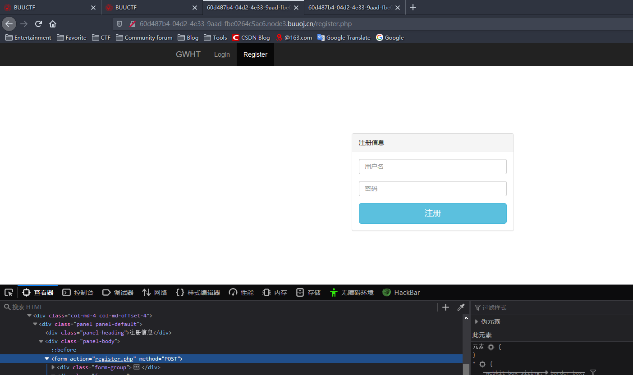
Task: Select the eyedropper color picker in devtools
Action: [461, 307]
